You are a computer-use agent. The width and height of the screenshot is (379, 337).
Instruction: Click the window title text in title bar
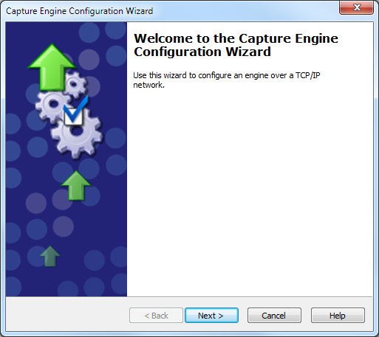(79, 11)
